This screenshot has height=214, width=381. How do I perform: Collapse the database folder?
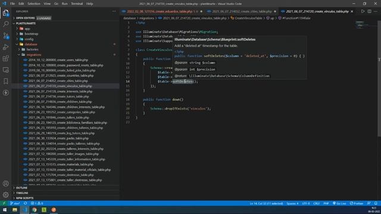coord(31,44)
